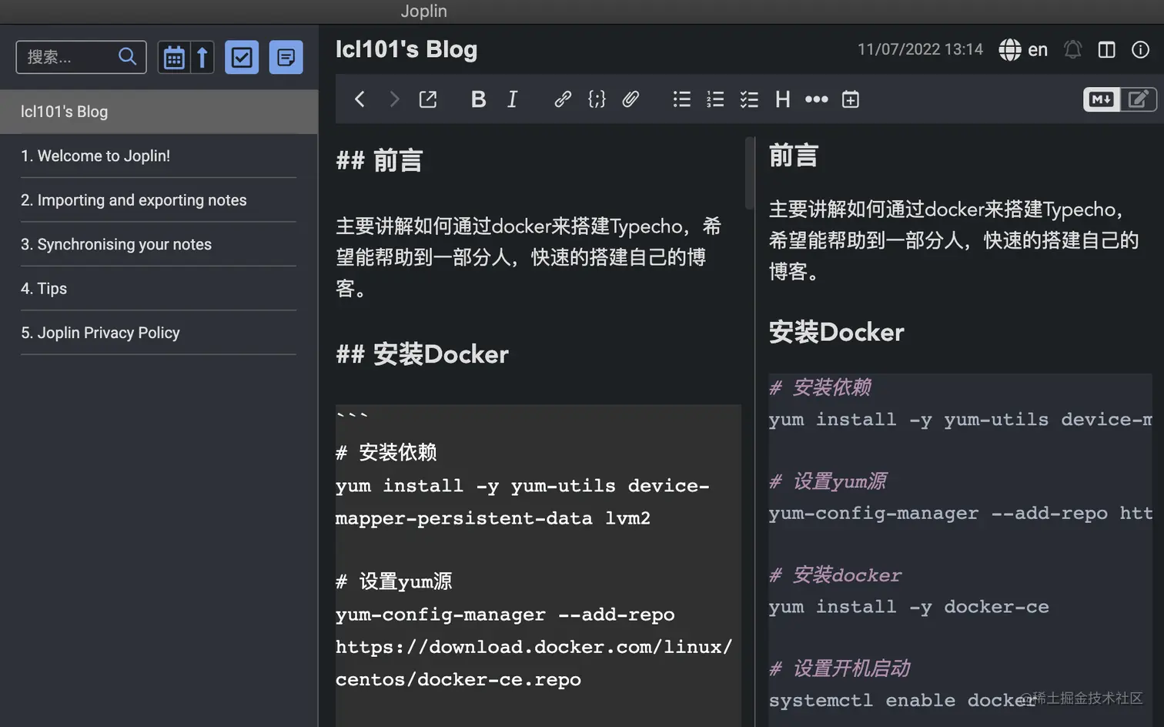Insert a bulleted list
This screenshot has width=1164, height=727.
tap(681, 99)
